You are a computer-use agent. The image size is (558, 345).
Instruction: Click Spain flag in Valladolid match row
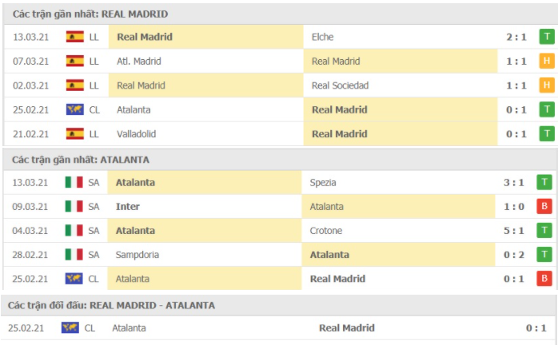tap(75, 133)
